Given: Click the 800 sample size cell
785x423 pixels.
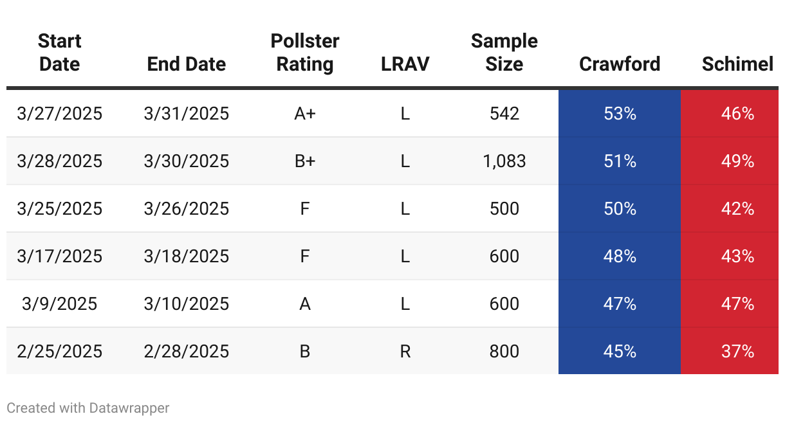Looking at the screenshot, I should 504,352.
